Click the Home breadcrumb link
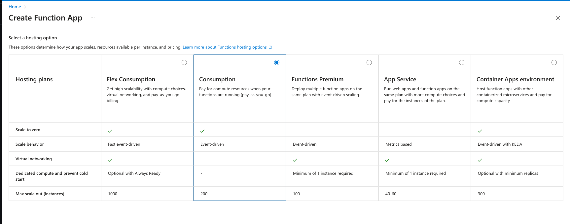Viewport: 570px width, 224px height. [15, 7]
